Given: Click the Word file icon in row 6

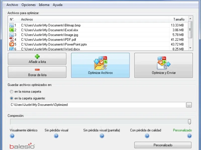Looking at the screenshot, I should point(12,49).
